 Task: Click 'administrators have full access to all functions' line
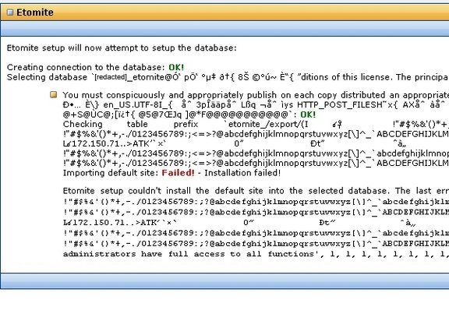pos(256,254)
